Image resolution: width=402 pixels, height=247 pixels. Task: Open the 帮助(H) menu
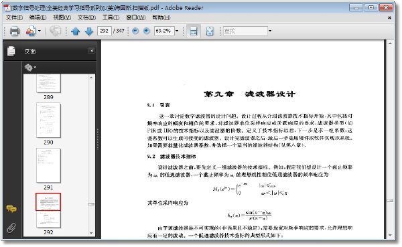coord(161,17)
